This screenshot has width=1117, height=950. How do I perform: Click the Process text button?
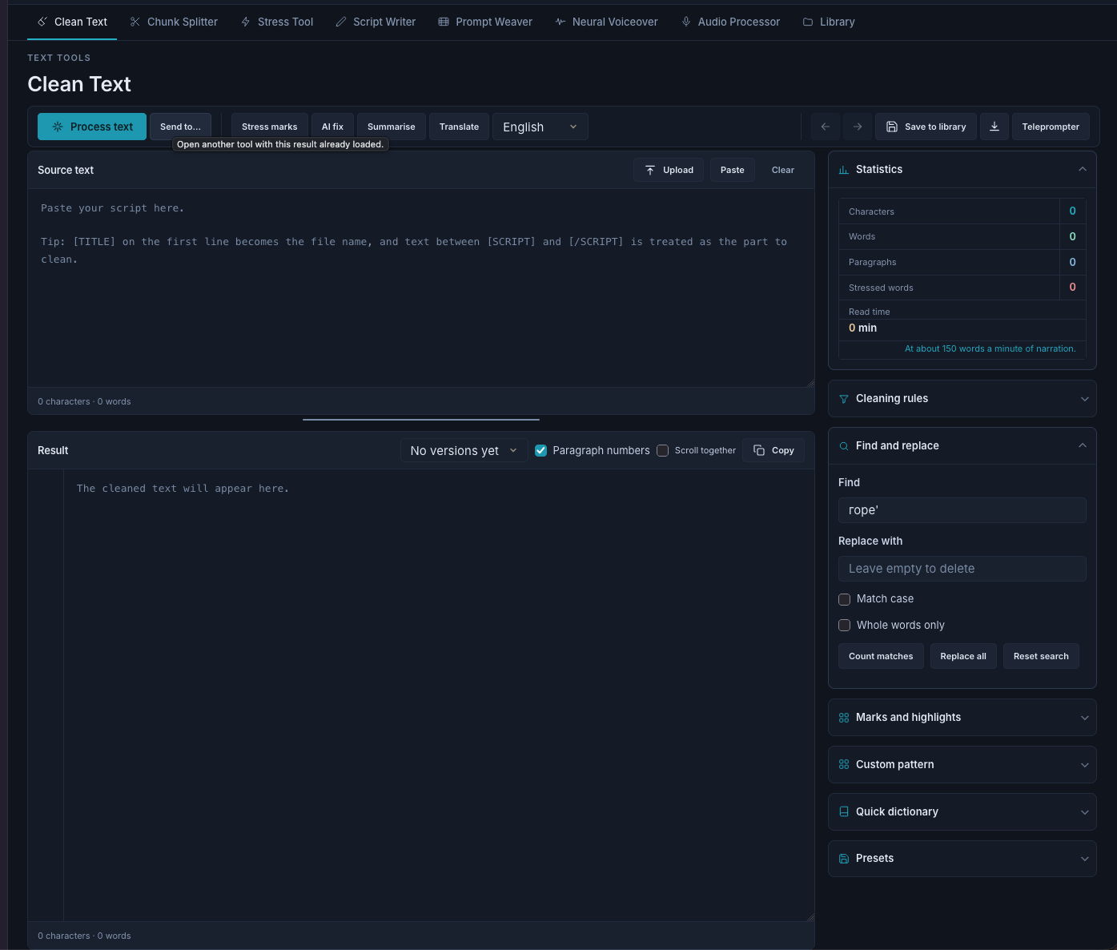92,127
